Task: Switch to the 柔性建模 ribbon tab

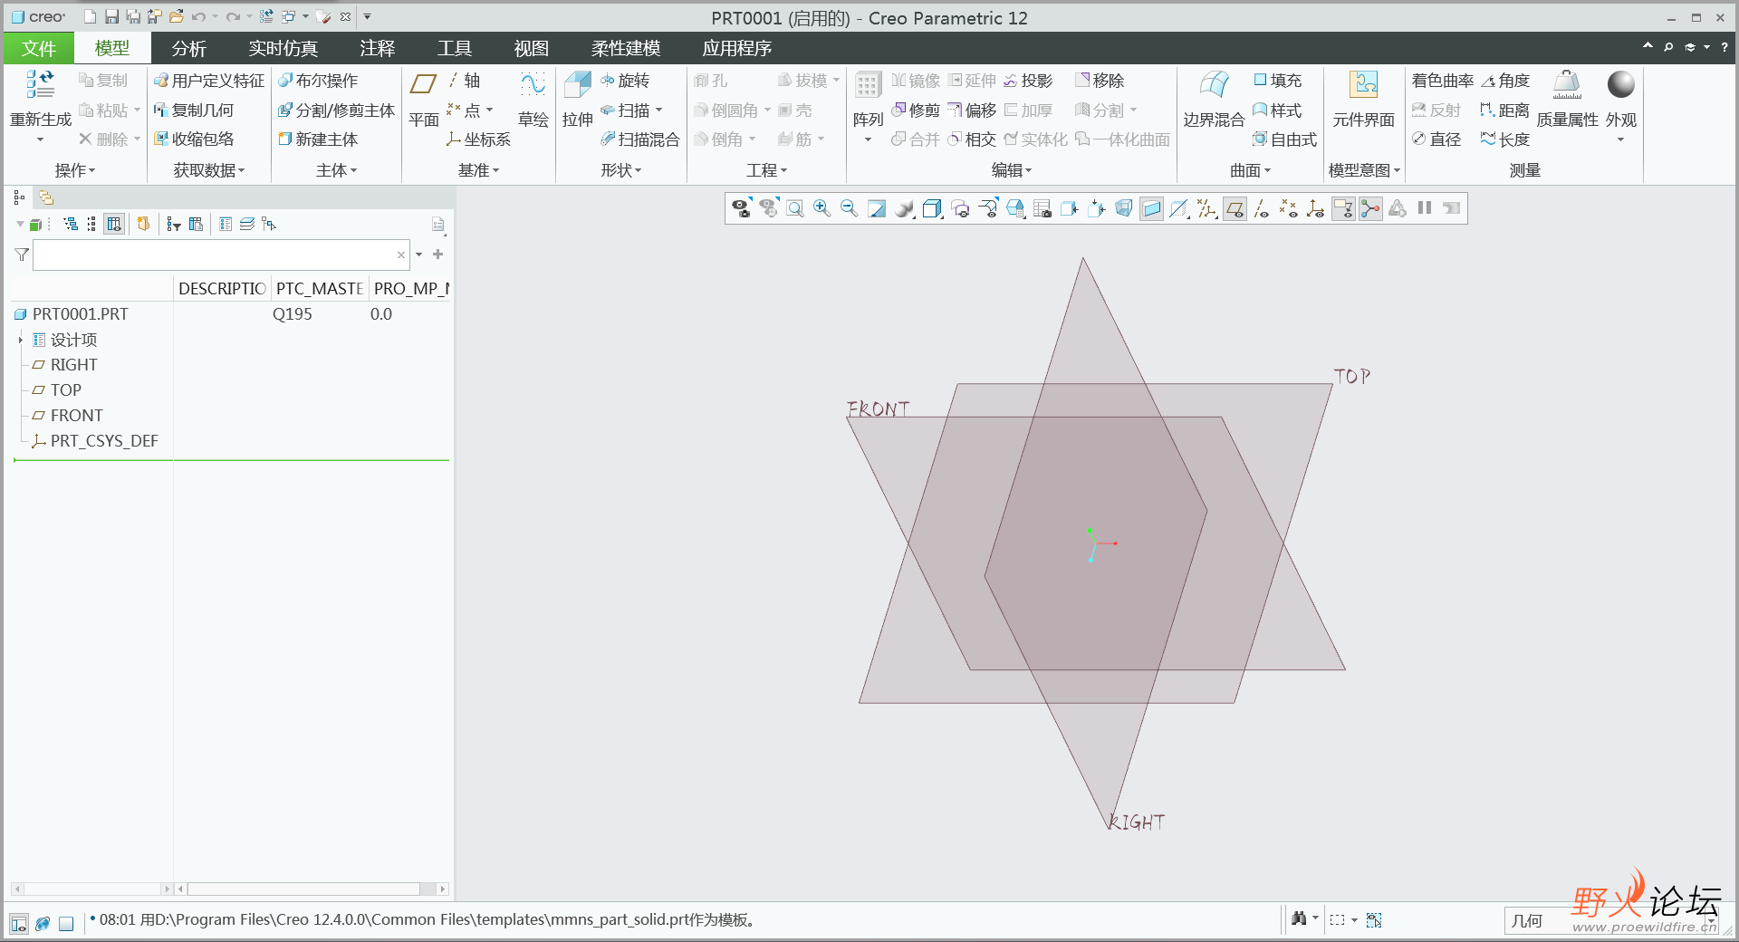Action: click(626, 48)
